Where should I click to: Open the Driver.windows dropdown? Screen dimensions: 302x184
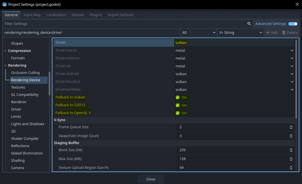292,90
